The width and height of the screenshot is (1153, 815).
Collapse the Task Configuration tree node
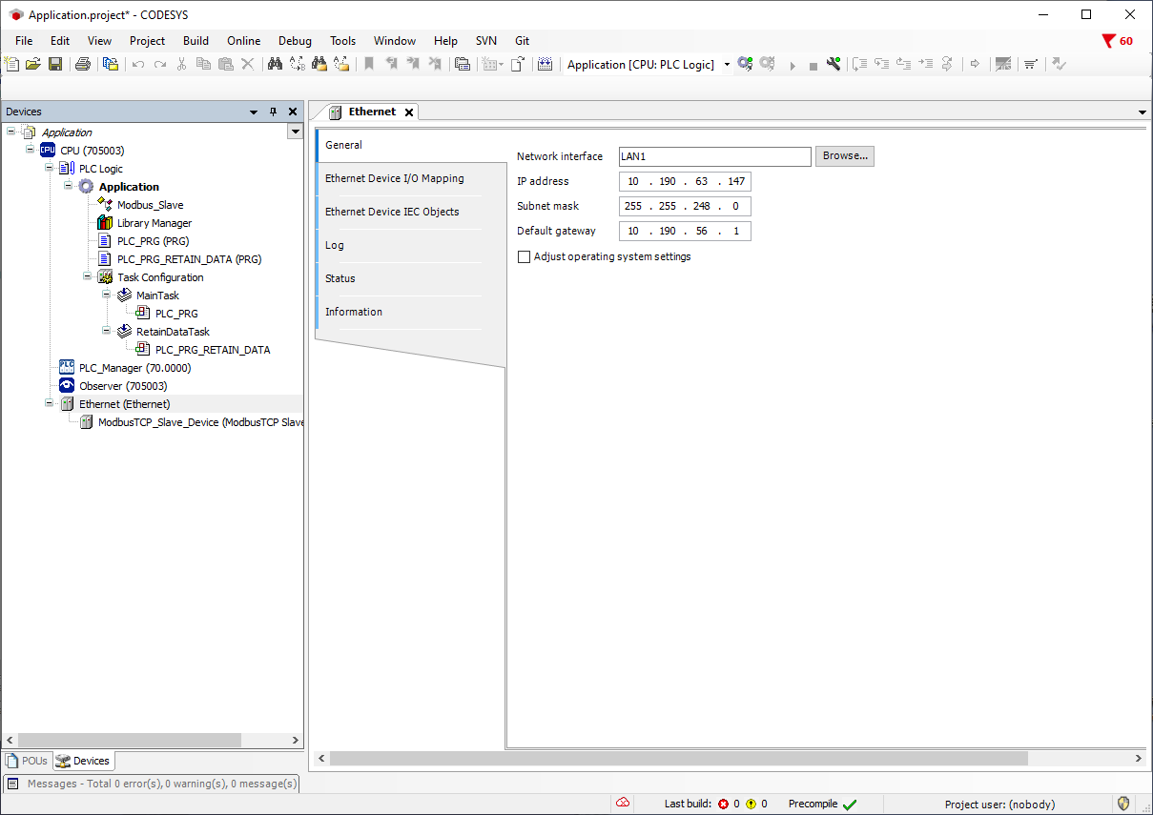coord(88,277)
